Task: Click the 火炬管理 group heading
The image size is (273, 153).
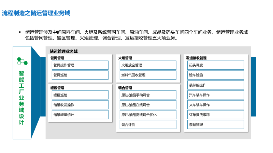Action: [x=125, y=58]
